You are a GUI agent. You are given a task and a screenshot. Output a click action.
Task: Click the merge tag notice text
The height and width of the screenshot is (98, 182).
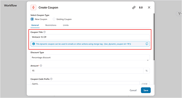[x=83, y=44]
